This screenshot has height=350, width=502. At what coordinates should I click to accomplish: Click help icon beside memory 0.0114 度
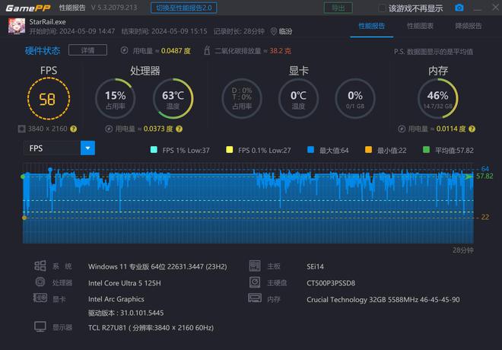pos(472,129)
